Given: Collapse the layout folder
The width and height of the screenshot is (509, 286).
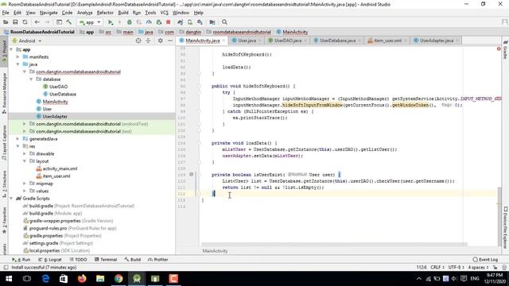Looking at the screenshot, I should pyautogui.click(x=25, y=161).
